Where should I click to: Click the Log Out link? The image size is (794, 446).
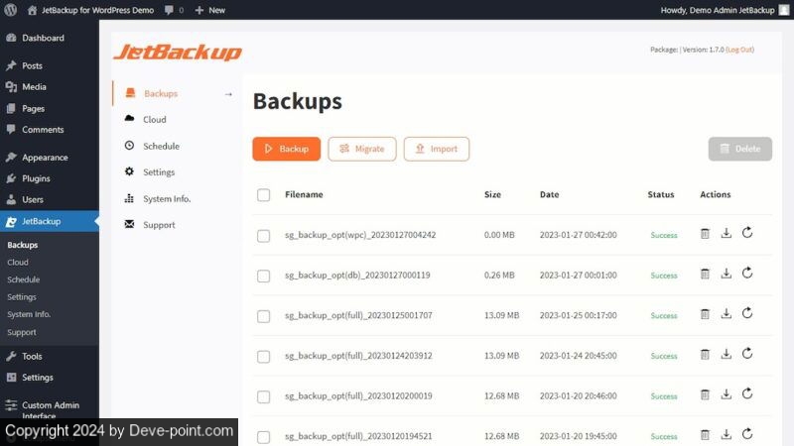739,50
